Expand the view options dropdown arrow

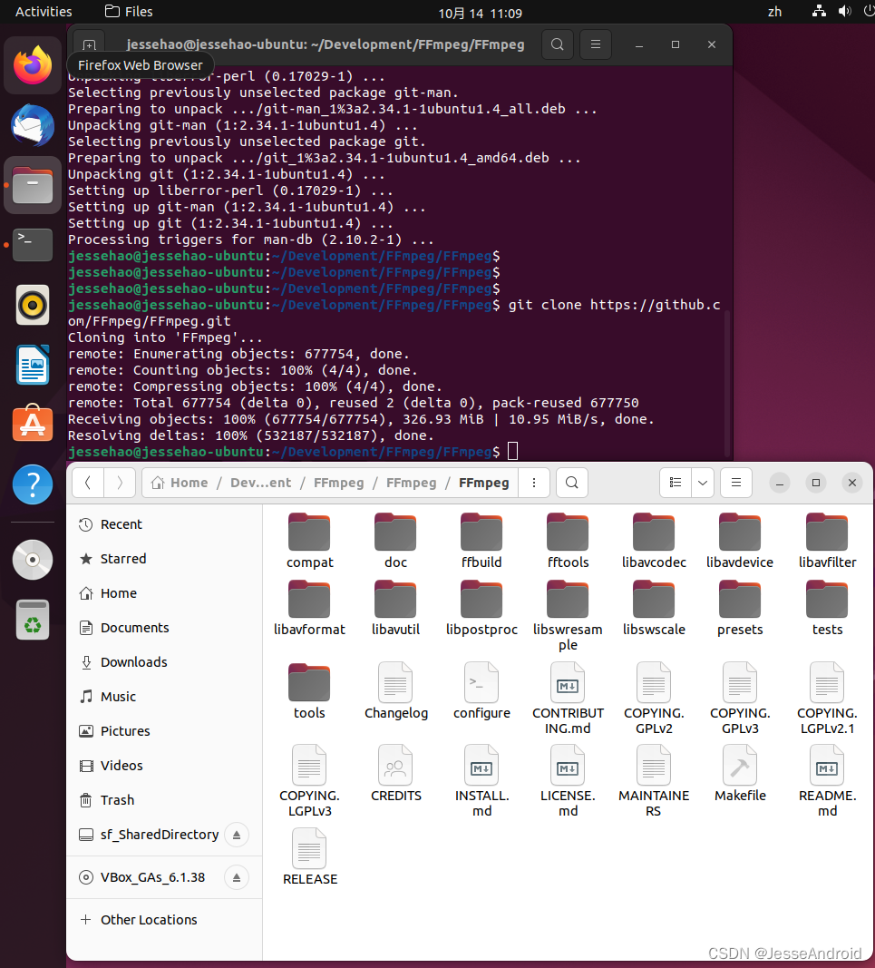[703, 483]
